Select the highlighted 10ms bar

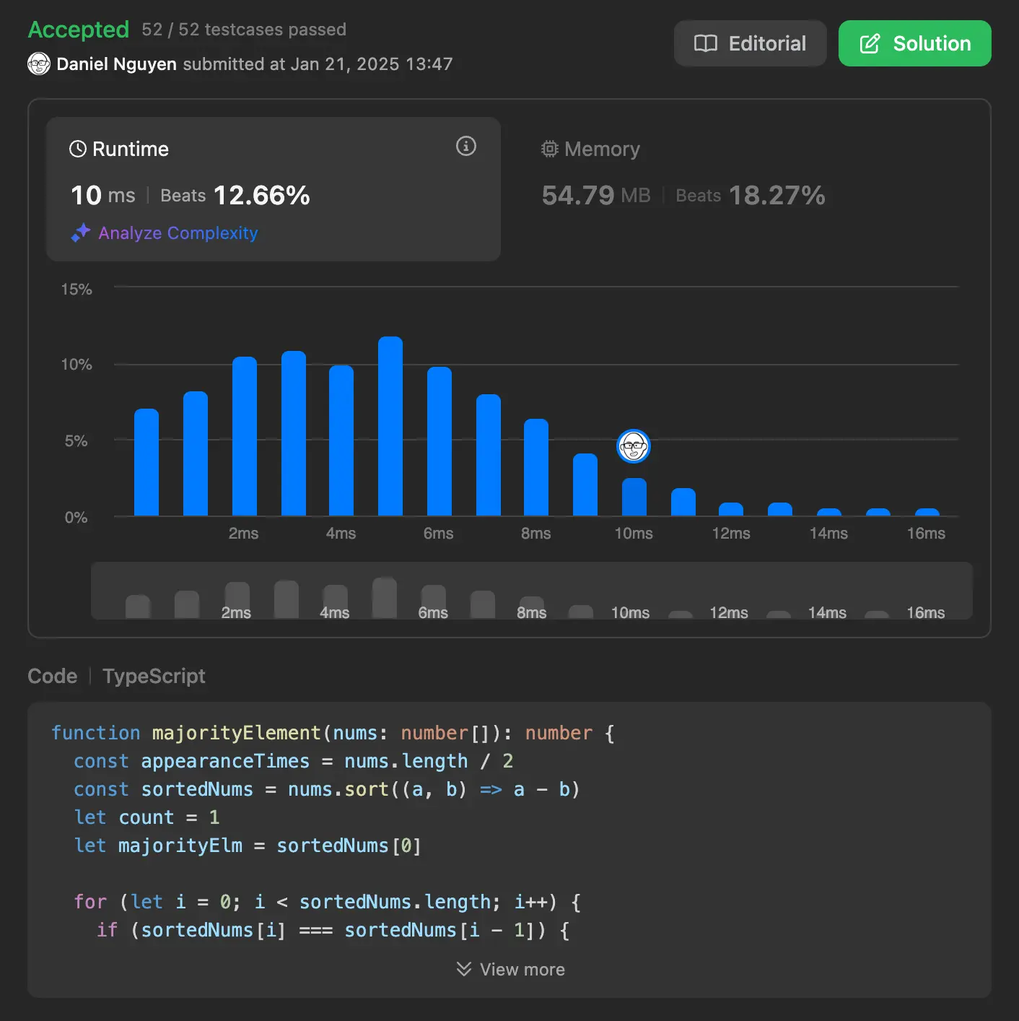tap(634, 497)
